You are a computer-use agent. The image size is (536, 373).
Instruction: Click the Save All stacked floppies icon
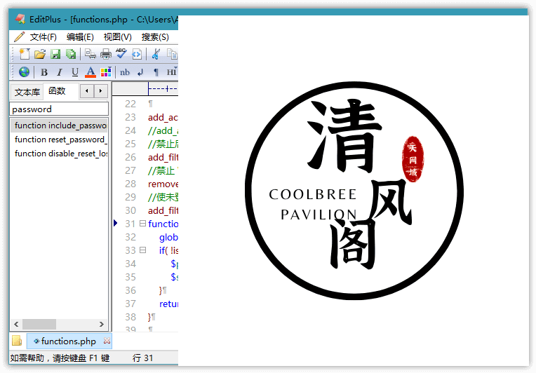tap(71, 54)
